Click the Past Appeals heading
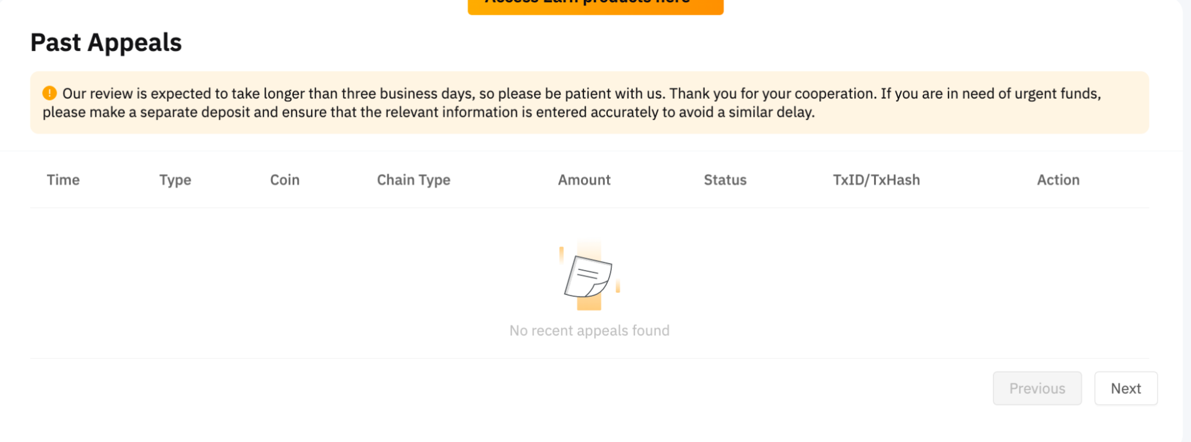The height and width of the screenshot is (442, 1191). coord(106,43)
